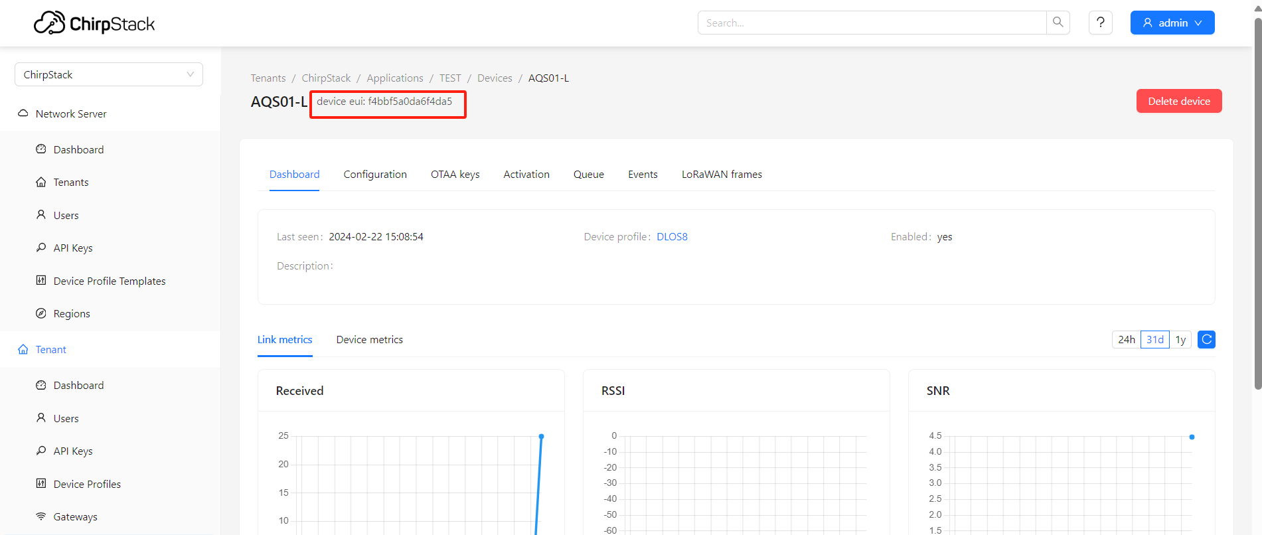Click the Last seen timestamp value

(x=376, y=236)
